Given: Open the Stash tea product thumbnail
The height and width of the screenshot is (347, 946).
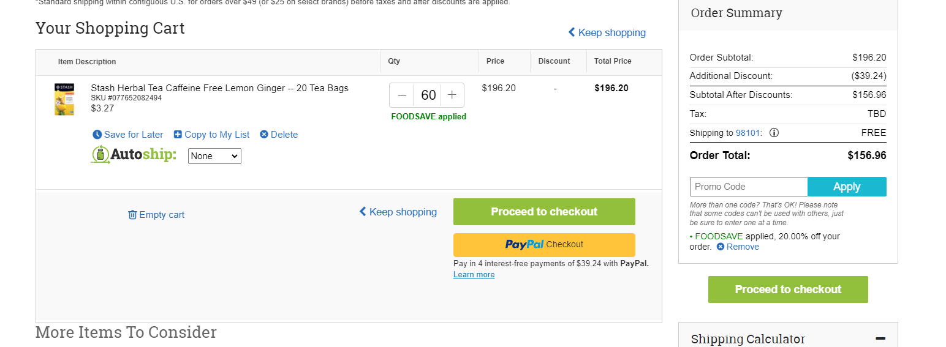Looking at the screenshot, I should pos(64,99).
